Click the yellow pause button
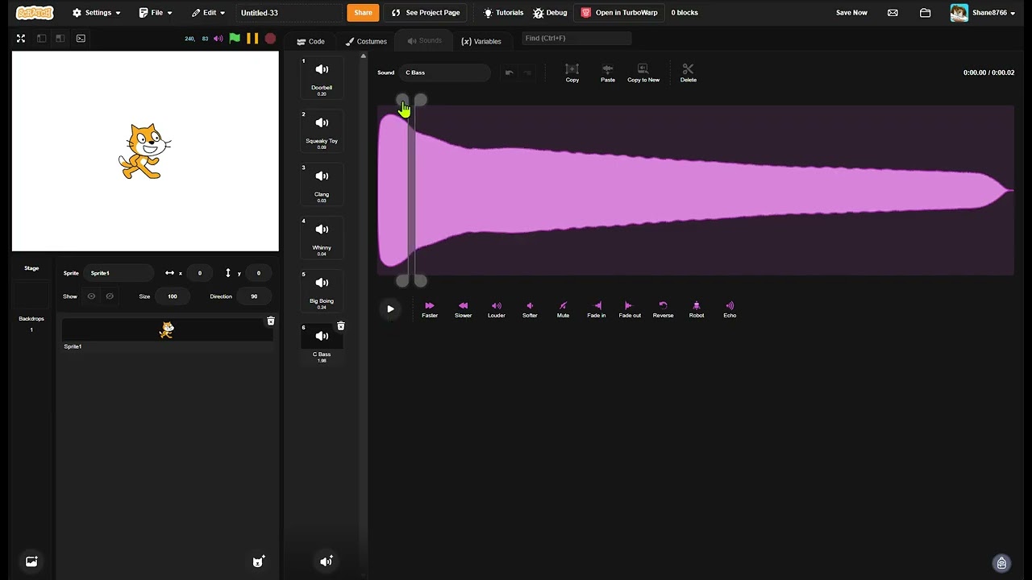Screen dimensions: 1032x580 click(x=252, y=38)
